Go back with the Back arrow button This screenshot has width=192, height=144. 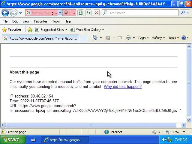point(5,13)
